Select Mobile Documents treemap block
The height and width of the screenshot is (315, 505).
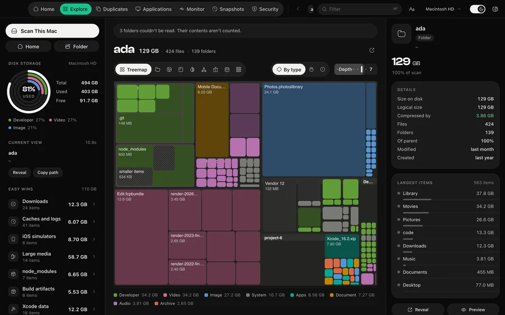[212, 120]
